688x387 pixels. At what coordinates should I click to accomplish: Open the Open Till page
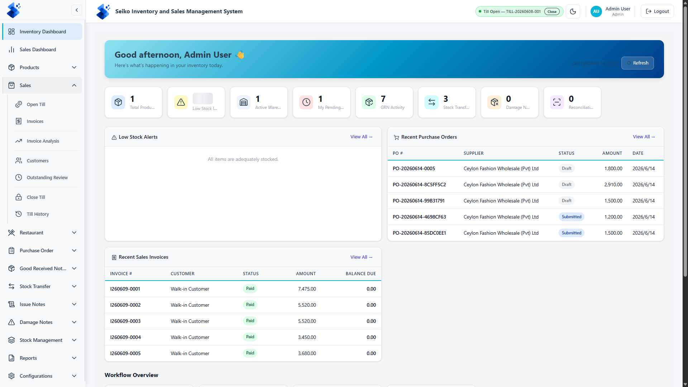point(46,104)
